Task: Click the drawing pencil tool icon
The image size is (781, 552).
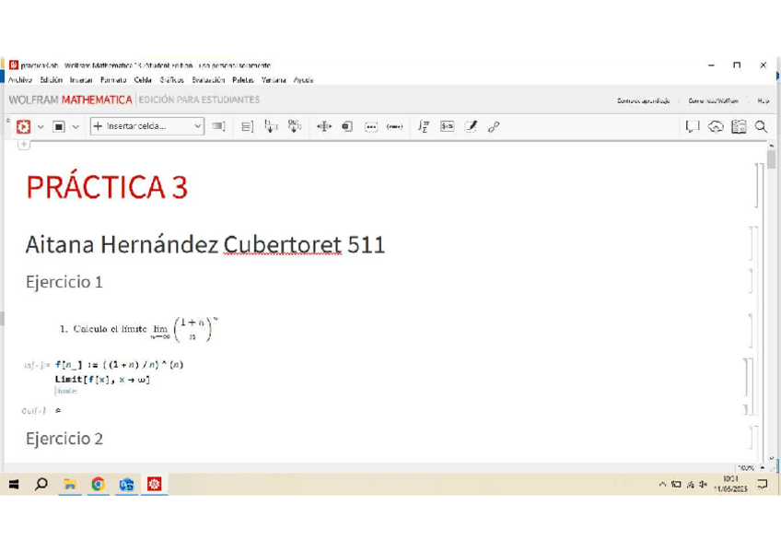Action: (x=471, y=126)
